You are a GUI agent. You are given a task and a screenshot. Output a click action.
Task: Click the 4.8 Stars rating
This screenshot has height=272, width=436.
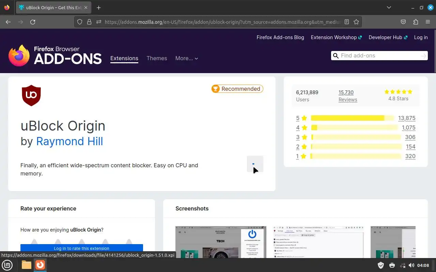[x=398, y=95]
